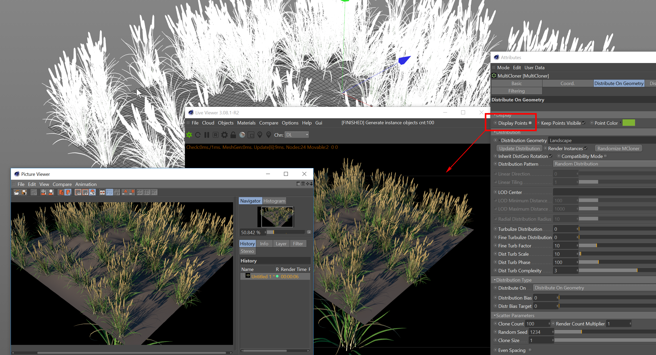Open the Materials menu in Live Viewer
Screen dimensions: 656x355
[x=246, y=123]
